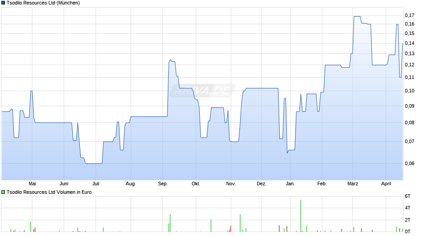Click the 'Aug.' month label
422x236 pixels.
[131, 184]
